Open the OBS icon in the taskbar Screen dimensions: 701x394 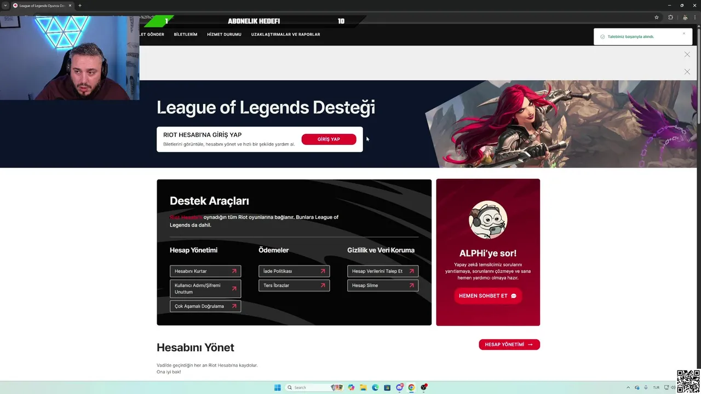coord(424,387)
